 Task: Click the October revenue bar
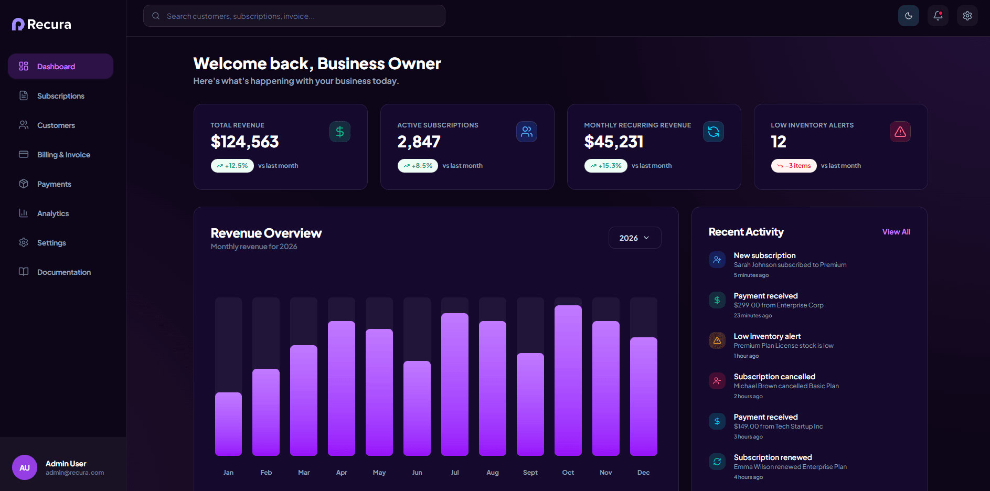568,380
